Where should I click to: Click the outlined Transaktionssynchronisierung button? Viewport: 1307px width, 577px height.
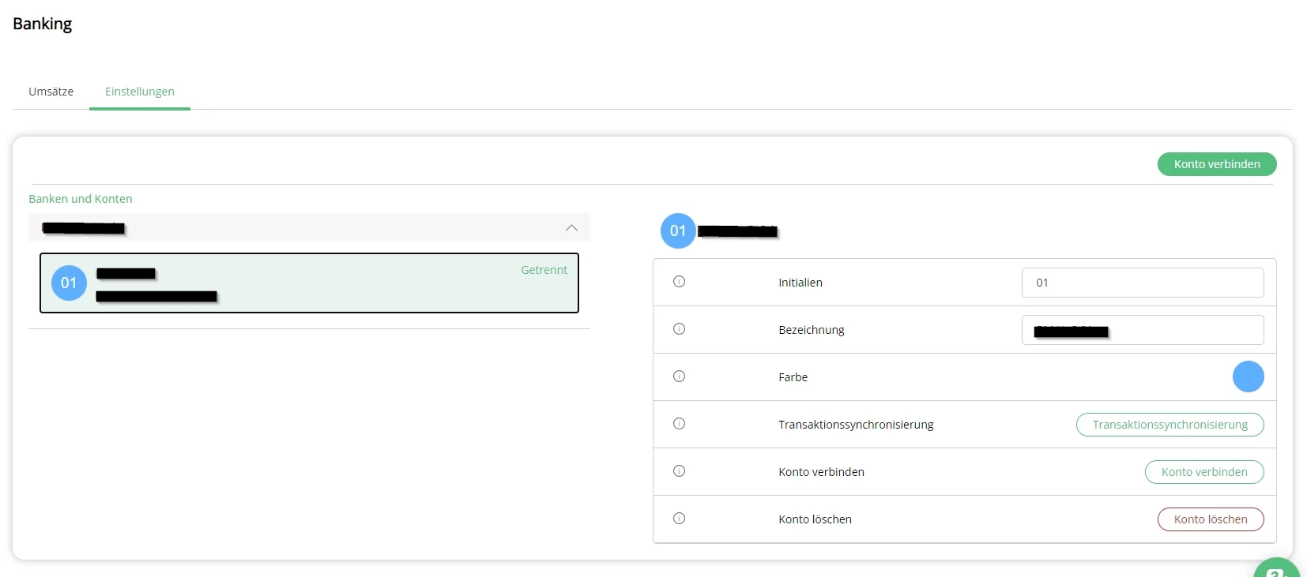click(x=1170, y=425)
